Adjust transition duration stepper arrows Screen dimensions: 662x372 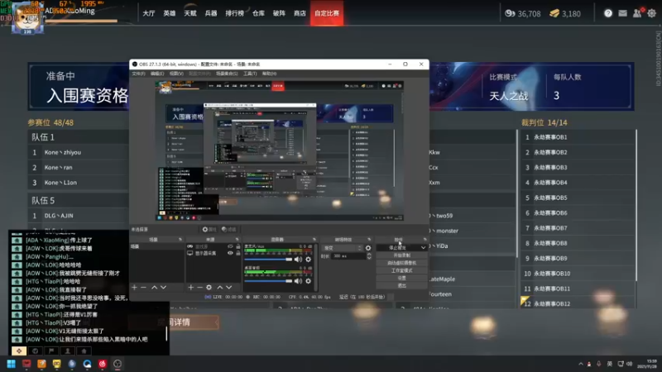click(369, 256)
